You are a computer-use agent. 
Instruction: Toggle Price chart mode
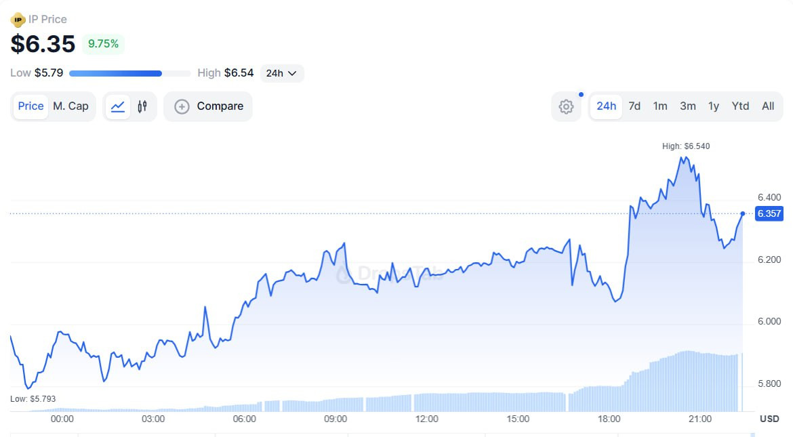coord(31,106)
